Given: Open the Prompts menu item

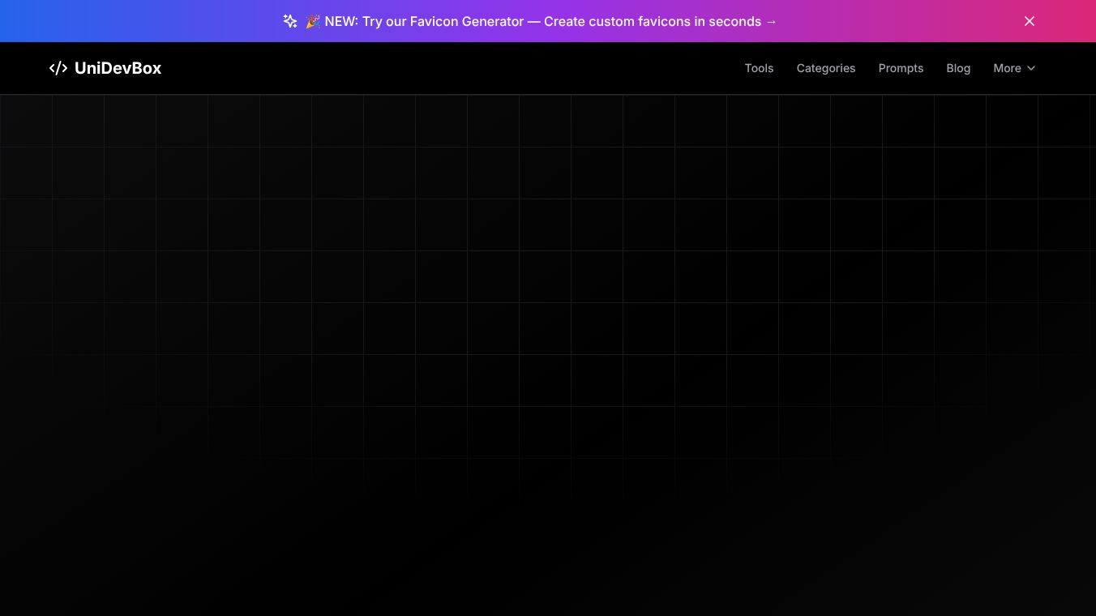Looking at the screenshot, I should 901,68.
